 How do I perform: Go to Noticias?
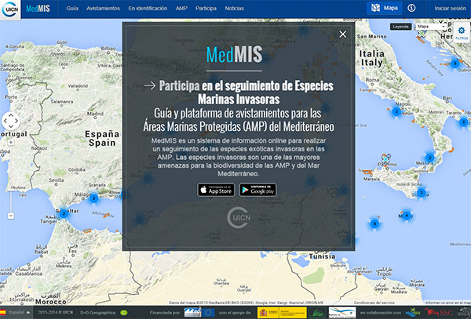[234, 9]
